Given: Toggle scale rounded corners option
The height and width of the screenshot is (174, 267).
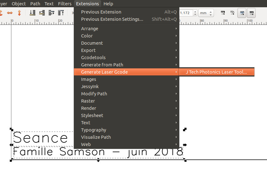Looking at the screenshot, I should (x=232, y=13).
